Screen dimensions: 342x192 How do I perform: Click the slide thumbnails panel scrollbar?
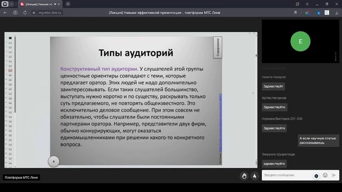[x=15, y=74]
